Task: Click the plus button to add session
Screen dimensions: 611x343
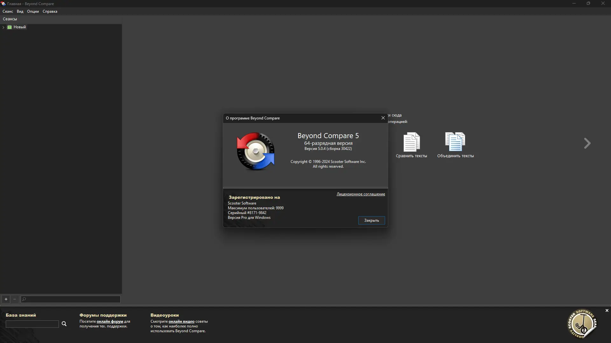Action: click(x=6, y=299)
